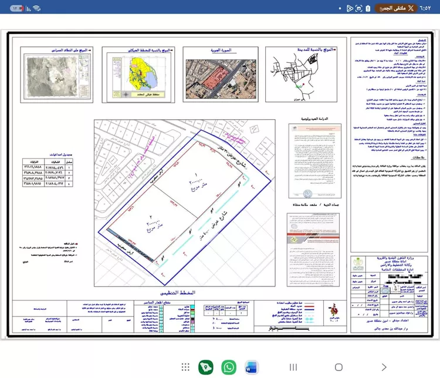The image size is (440, 378).
Task: Tap the ministry logo in the title block
Action: pos(358,264)
